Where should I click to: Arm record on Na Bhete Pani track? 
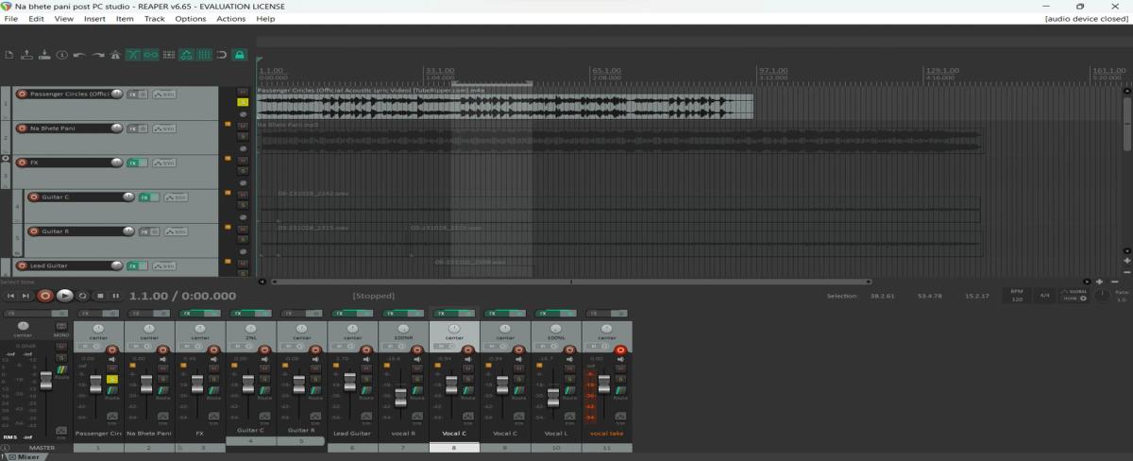click(21, 128)
